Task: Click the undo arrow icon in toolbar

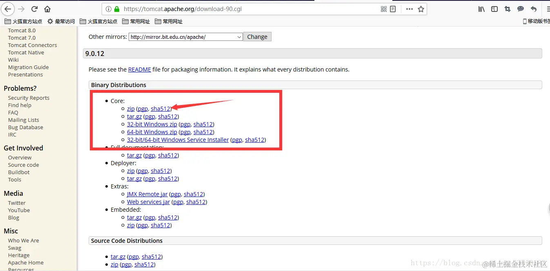Action: [534, 9]
